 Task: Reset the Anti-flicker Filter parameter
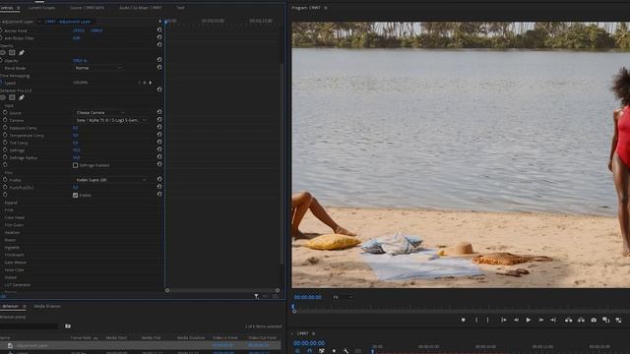click(159, 37)
